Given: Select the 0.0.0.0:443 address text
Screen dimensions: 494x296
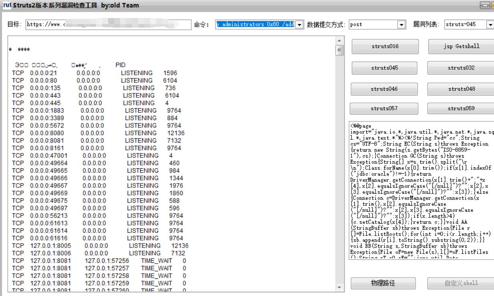Looking at the screenshot, I should pyautogui.click(x=45, y=96).
